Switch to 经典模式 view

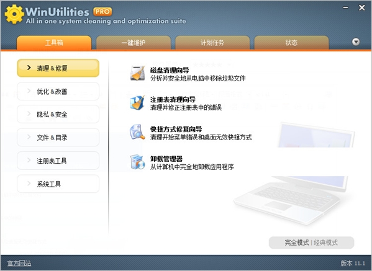pyautogui.click(x=325, y=242)
